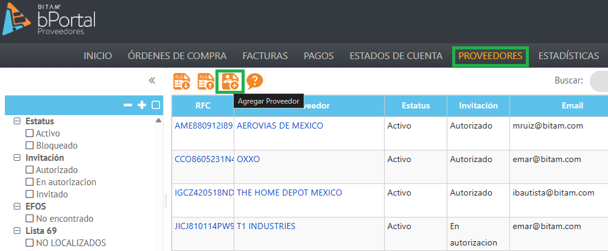The height and width of the screenshot is (251, 608).
Task: Click email ibautista@bitam.com
Action: click(553, 193)
